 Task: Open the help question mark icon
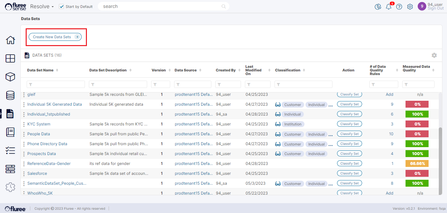(x=399, y=7)
